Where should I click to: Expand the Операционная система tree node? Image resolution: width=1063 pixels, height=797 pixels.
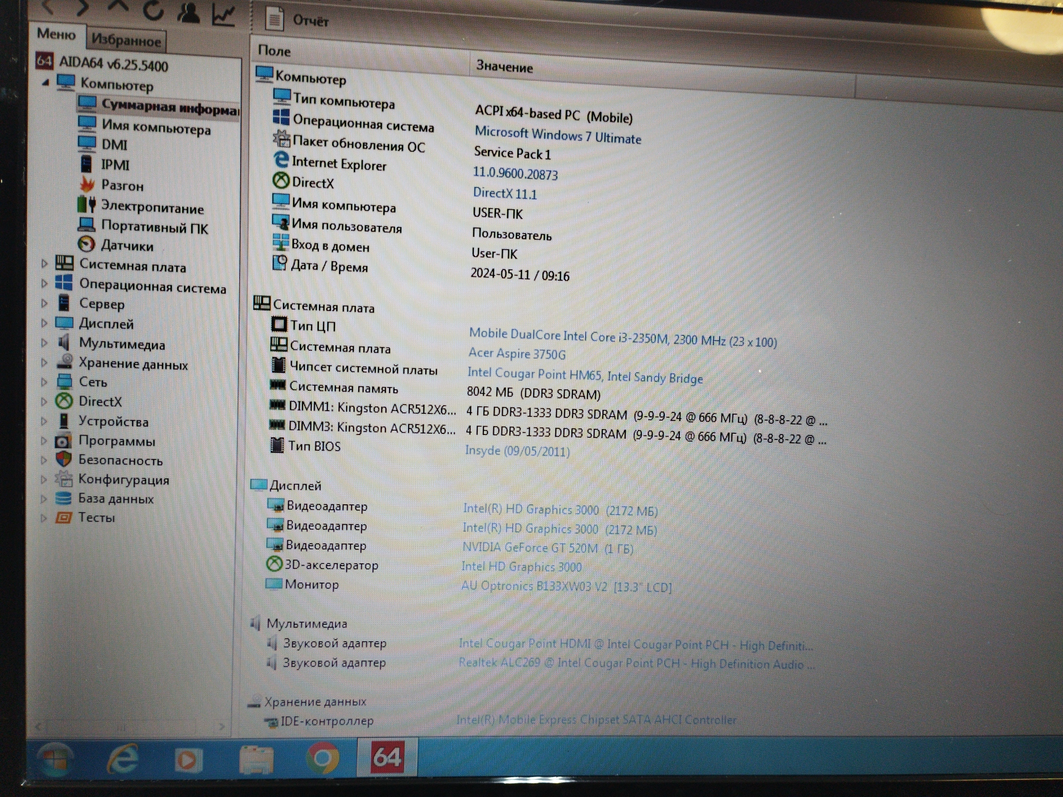44,284
